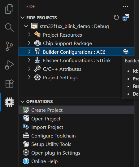Switch the builder toolchain via swap arrows icon

click(126, 52)
